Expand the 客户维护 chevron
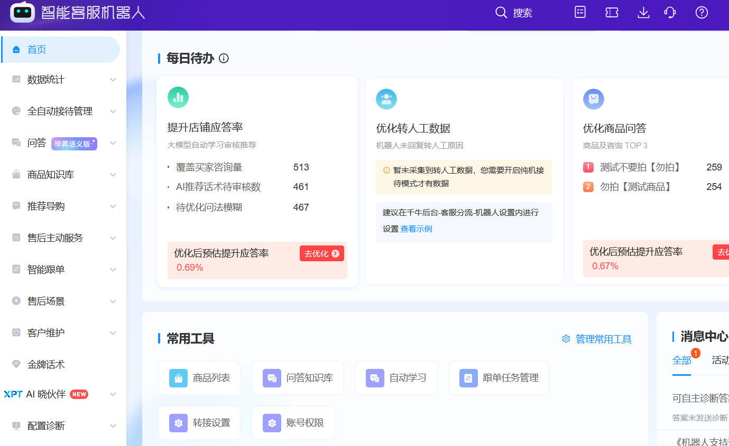729x446 pixels. 113,333
